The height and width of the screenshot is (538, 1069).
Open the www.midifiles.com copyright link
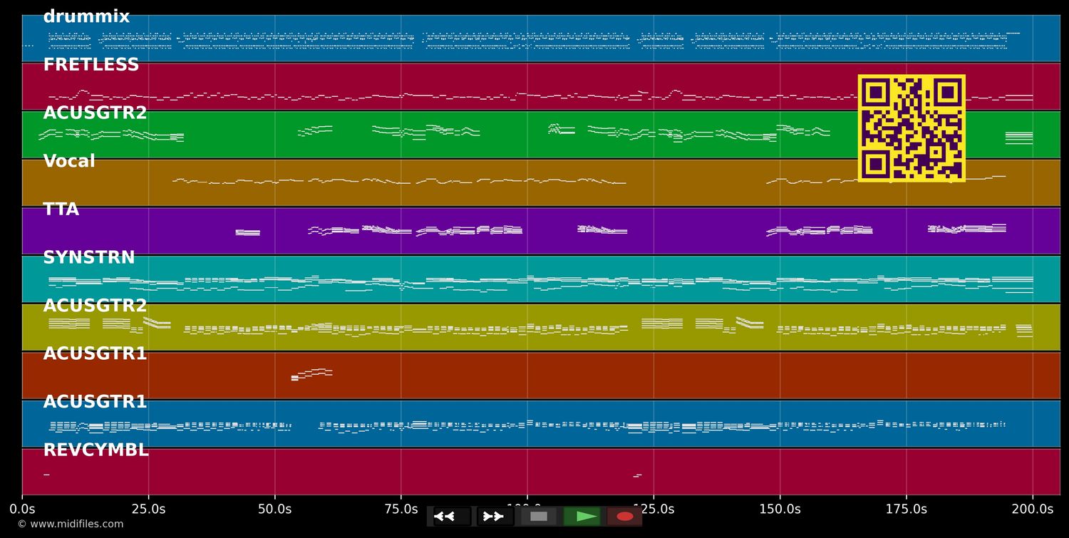[70, 524]
